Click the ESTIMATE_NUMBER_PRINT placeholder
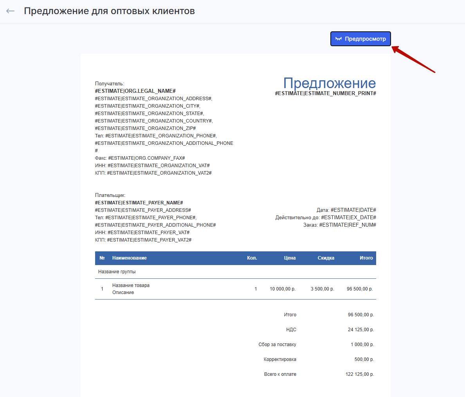The height and width of the screenshot is (397, 465). [x=325, y=94]
